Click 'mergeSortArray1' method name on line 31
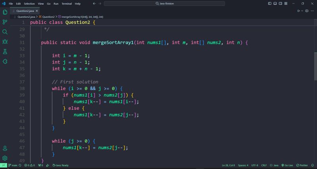 click(113, 43)
